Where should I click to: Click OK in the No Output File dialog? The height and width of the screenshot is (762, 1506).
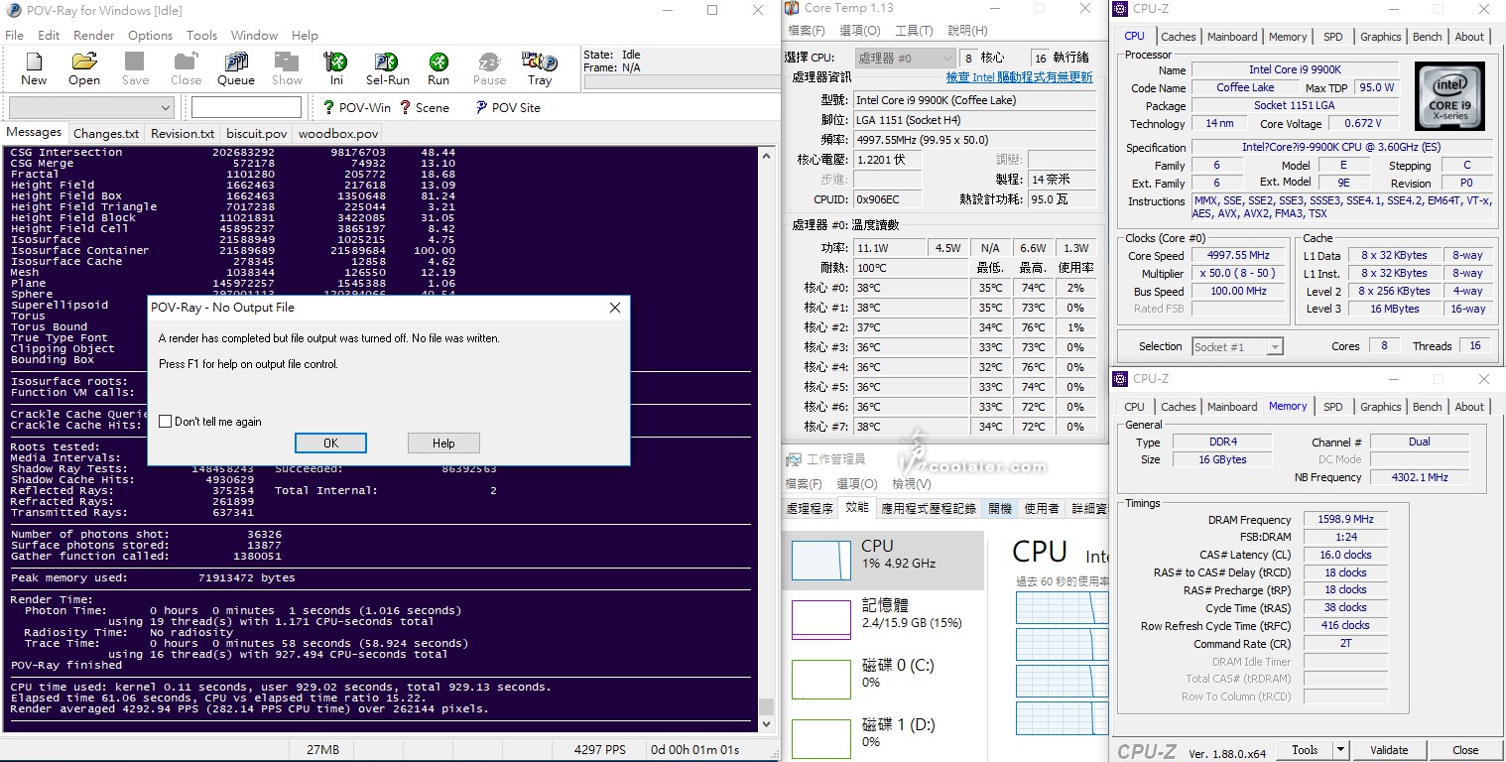click(x=331, y=444)
